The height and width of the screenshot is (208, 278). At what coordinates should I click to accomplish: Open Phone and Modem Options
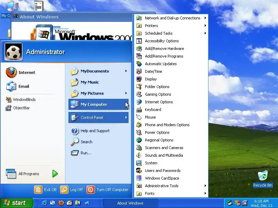(171, 125)
